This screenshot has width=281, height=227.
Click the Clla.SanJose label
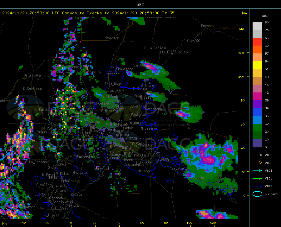[155, 48]
